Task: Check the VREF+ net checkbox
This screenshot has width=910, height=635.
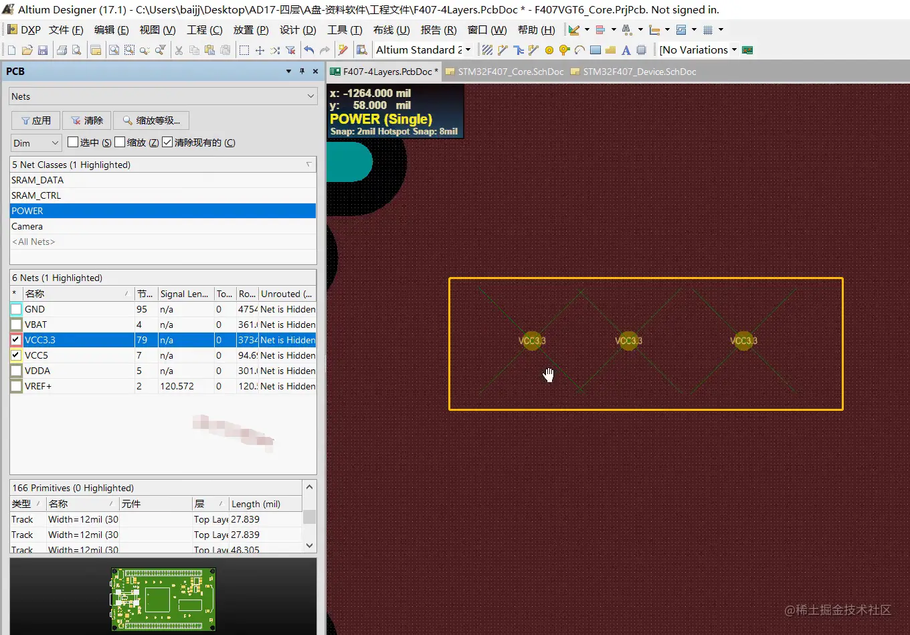Action: click(x=16, y=386)
